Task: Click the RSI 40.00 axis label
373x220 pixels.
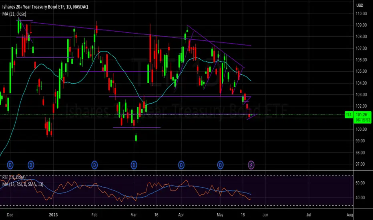Action: click(360, 198)
